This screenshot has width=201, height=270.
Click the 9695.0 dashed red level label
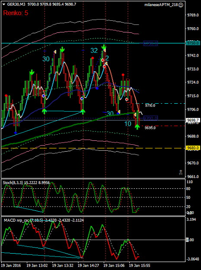tap(150, 128)
